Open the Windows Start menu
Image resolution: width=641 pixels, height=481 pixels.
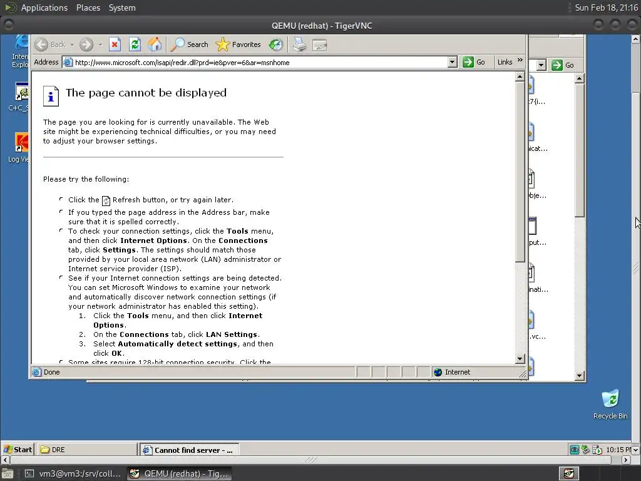18,449
